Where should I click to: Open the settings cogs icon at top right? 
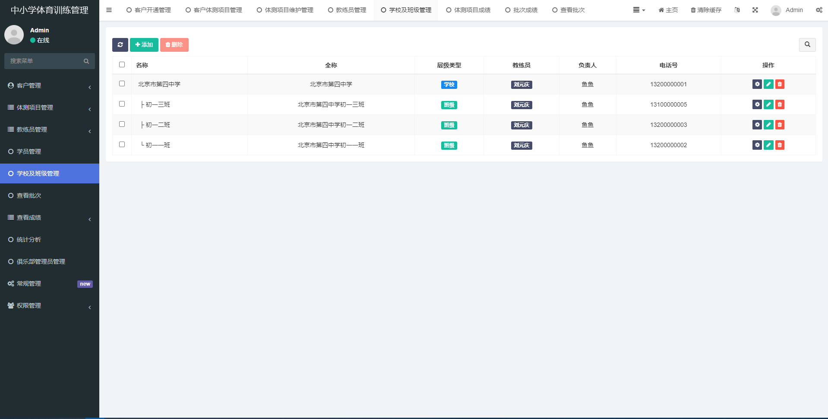pyautogui.click(x=819, y=10)
